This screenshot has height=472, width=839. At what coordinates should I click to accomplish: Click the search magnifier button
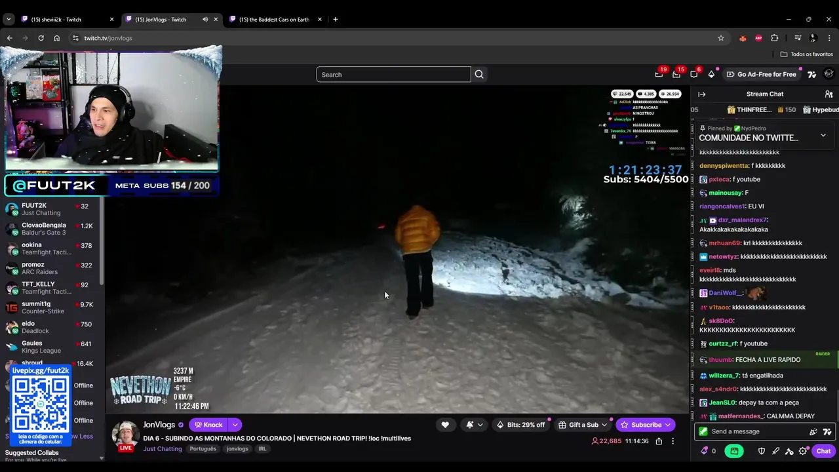pyautogui.click(x=479, y=75)
